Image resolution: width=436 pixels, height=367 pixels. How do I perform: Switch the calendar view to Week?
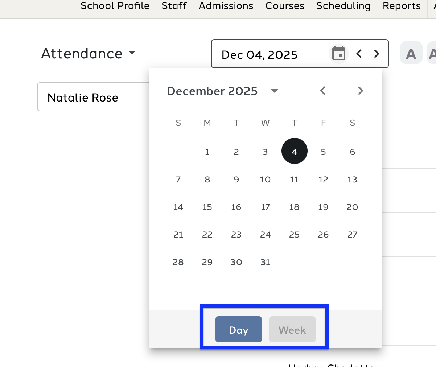[x=292, y=329]
